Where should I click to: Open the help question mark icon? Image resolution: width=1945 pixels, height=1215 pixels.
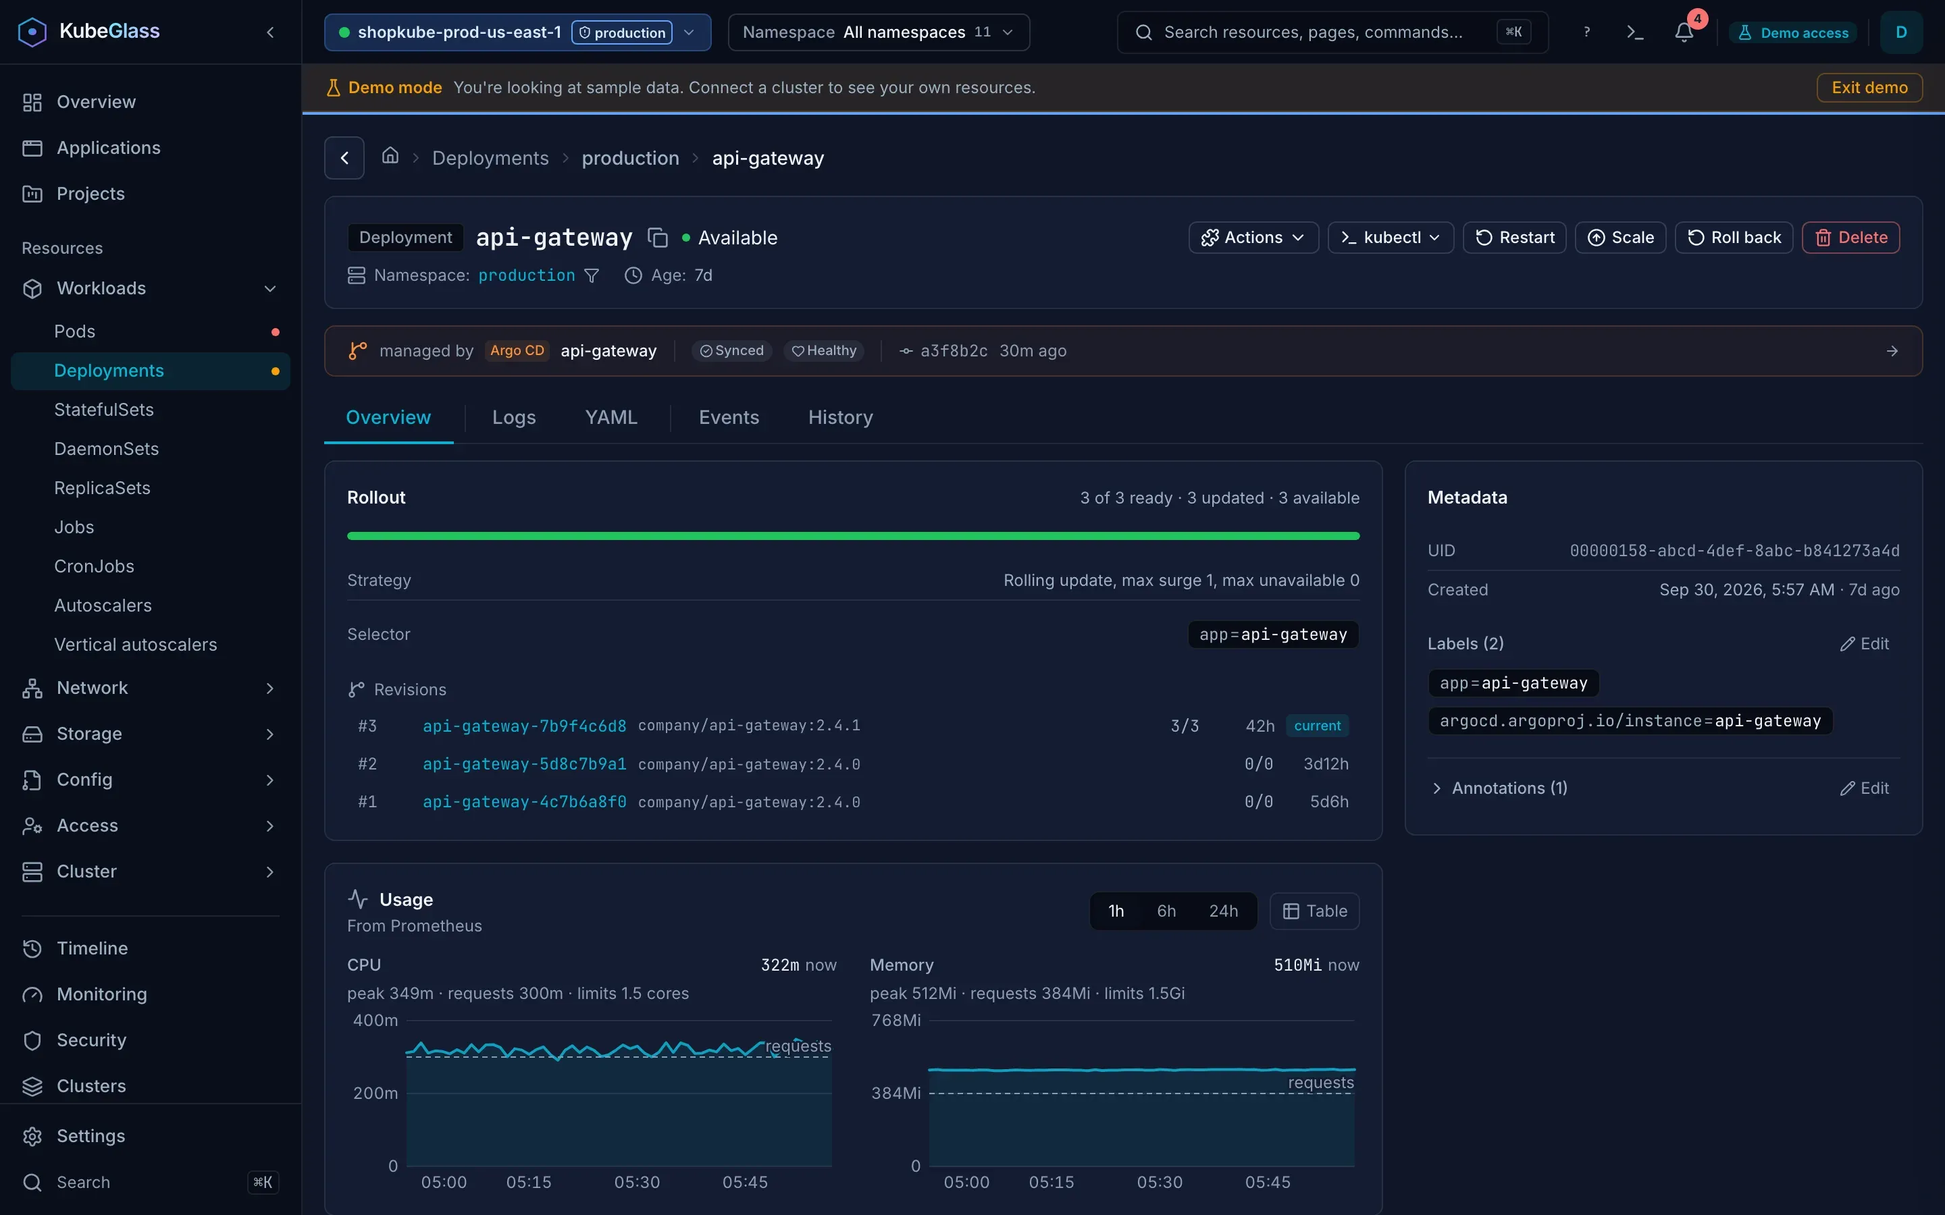point(1586,32)
